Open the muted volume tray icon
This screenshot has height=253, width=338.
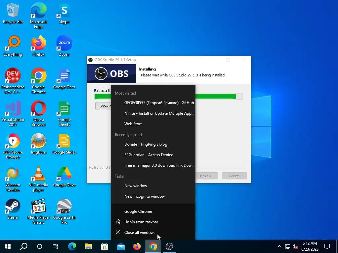[295, 246]
